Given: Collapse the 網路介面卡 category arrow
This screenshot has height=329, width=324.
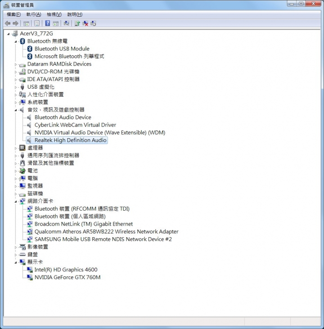Looking at the screenshot, I should [x=16, y=202].
